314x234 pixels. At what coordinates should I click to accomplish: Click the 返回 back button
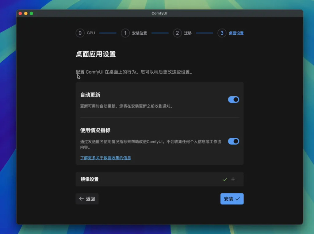[x=87, y=199]
